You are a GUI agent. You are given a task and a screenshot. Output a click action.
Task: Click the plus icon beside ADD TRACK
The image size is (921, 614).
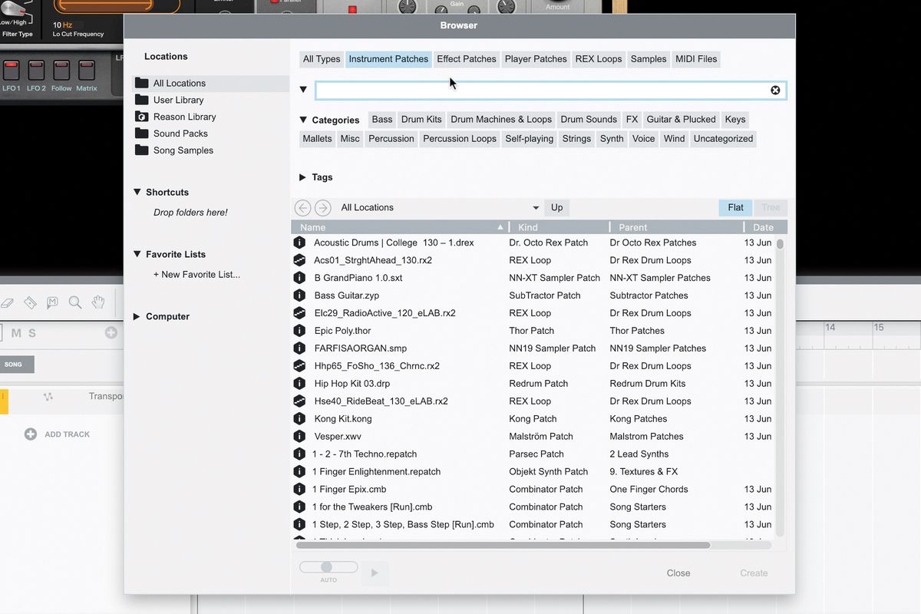[x=31, y=434]
